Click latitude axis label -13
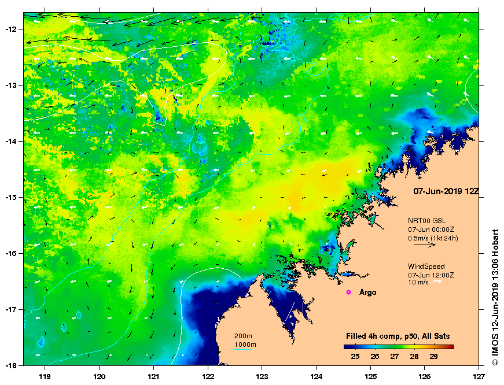Image resolution: width=504 pixels, height=385 pixels. [10, 86]
